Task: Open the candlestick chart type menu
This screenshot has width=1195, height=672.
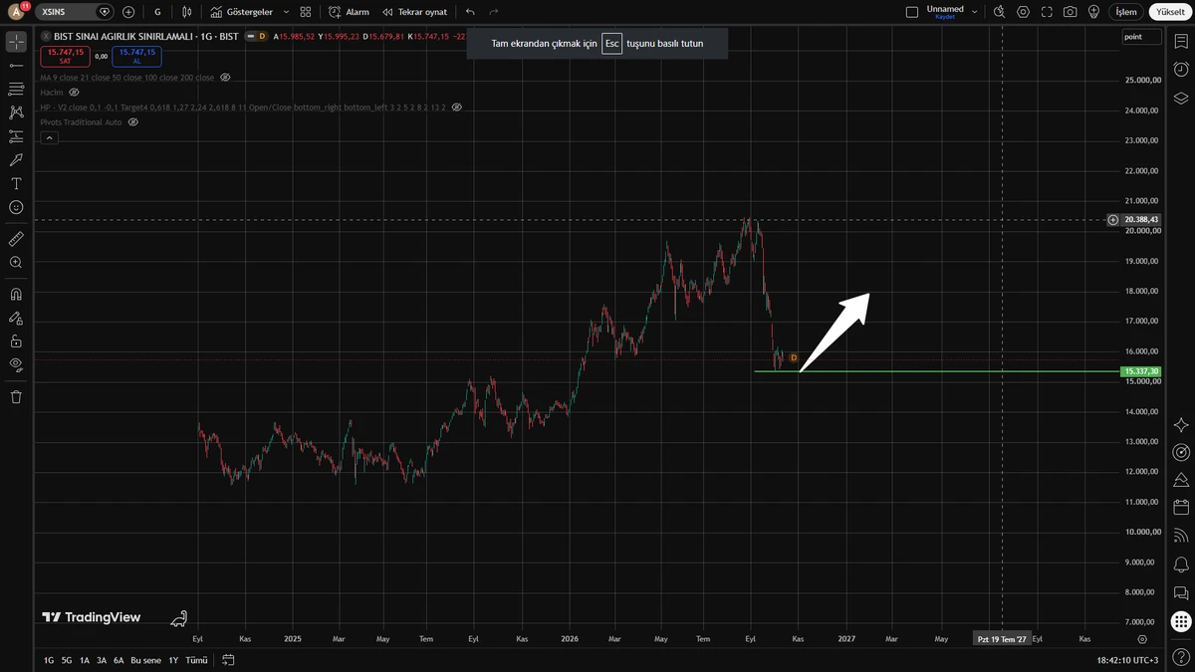Action: 188,12
